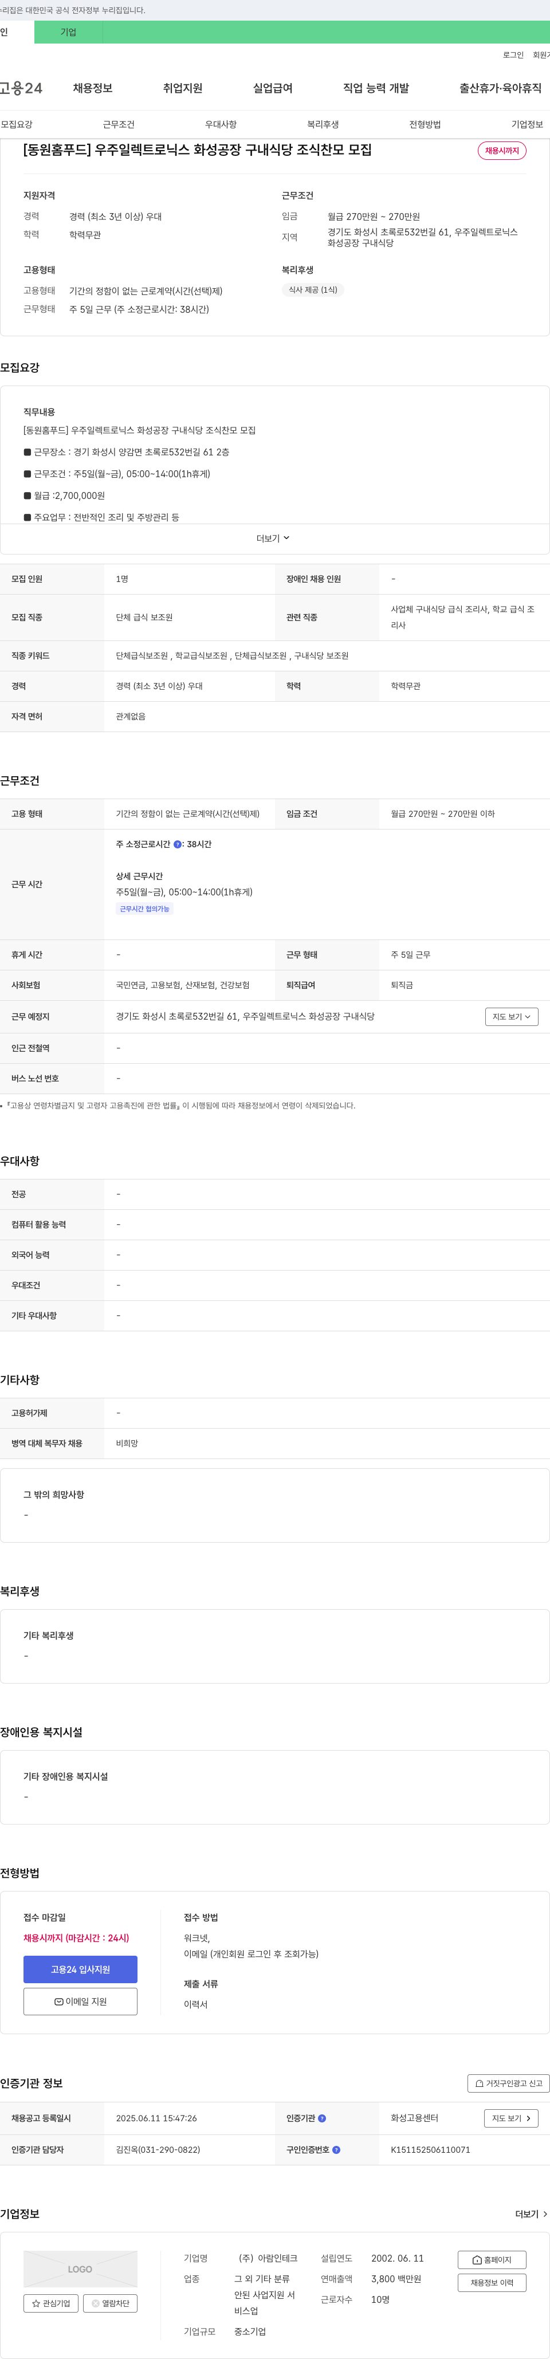Click 3,800 백만원 revenue value
The width and height of the screenshot is (550, 2359).
click(396, 2278)
